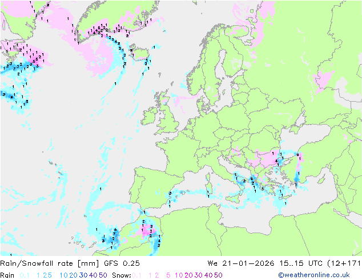Screen dimensions: 362x280
Task: Pick the rain legend value 20
Action: coord(73,275)
